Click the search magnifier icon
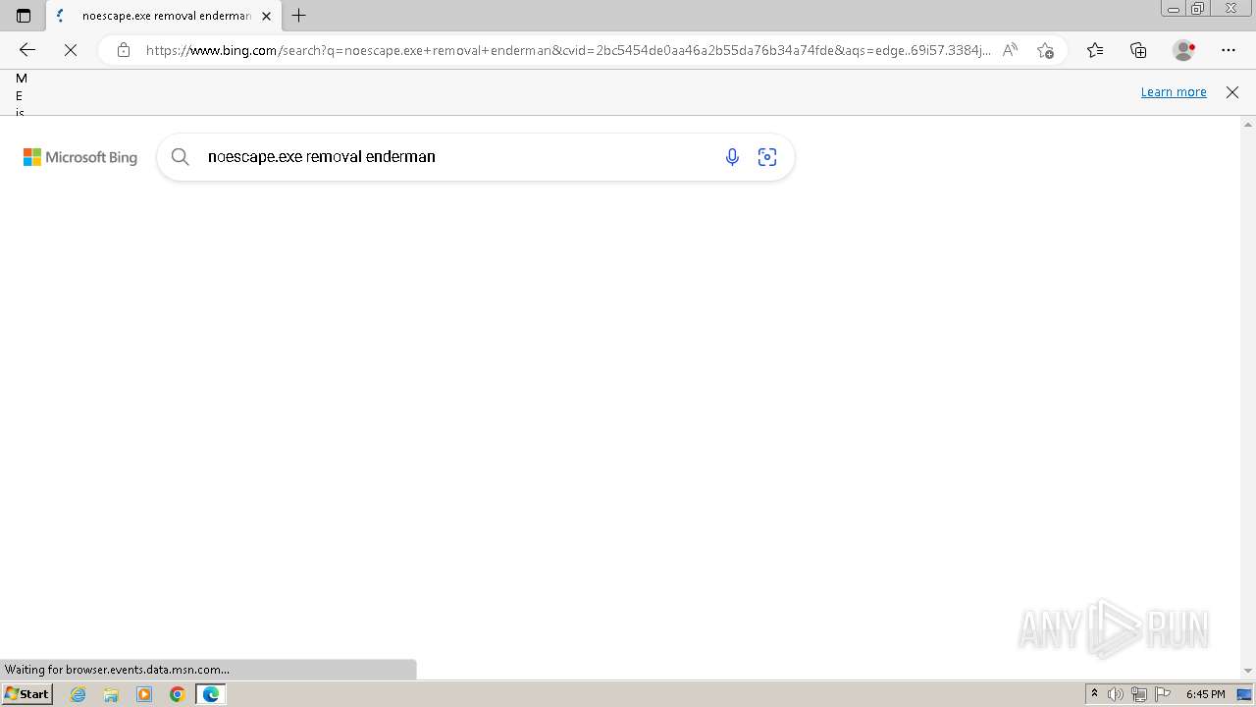Viewport: 1256px width, 707px height. pyautogui.click(x=181, y=157)
